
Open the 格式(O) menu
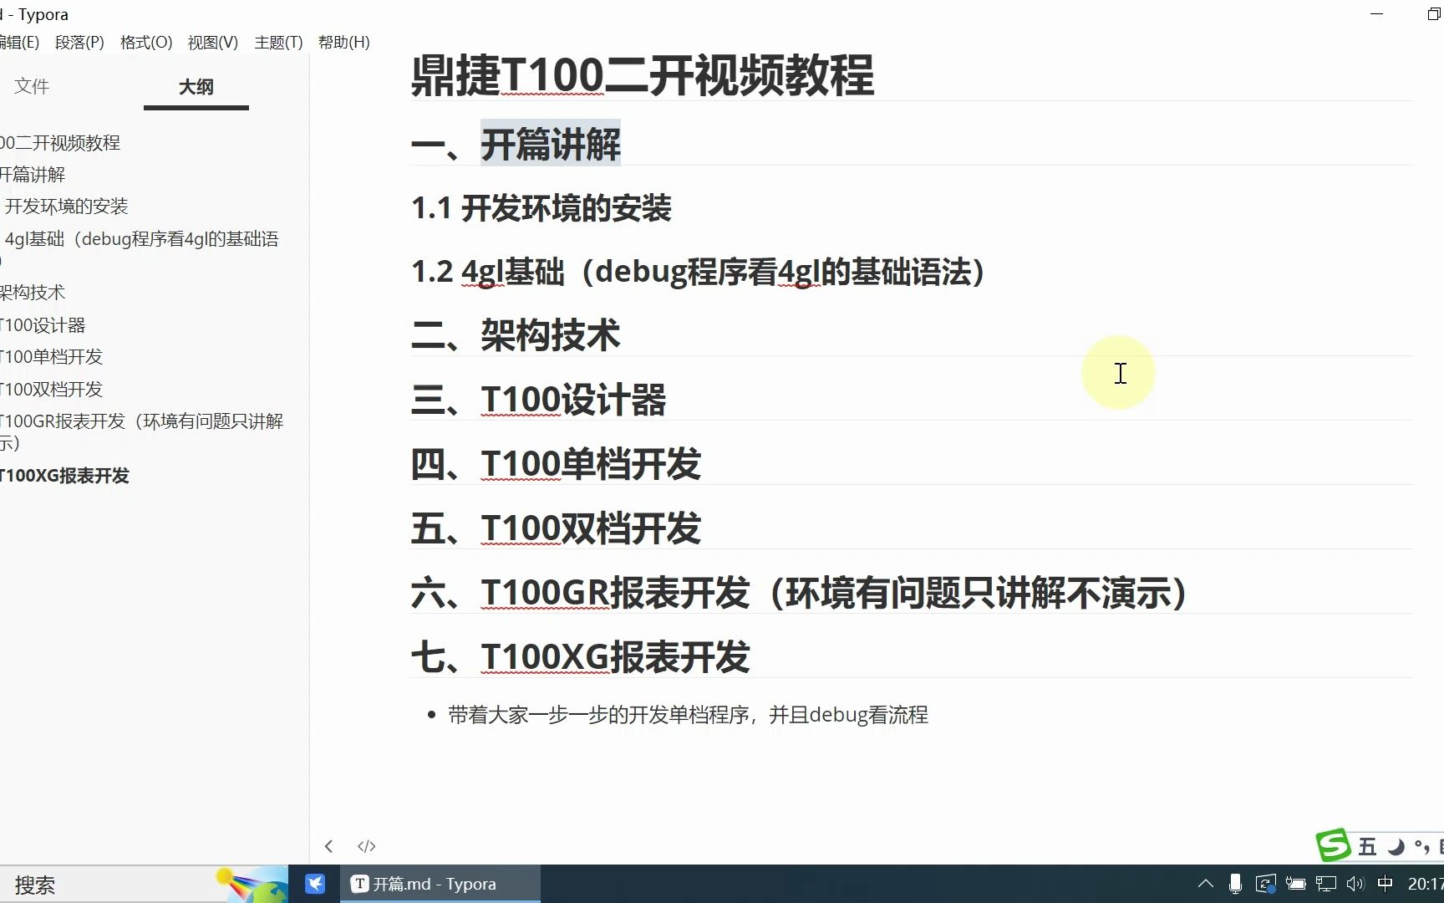[x=146, y=42]
